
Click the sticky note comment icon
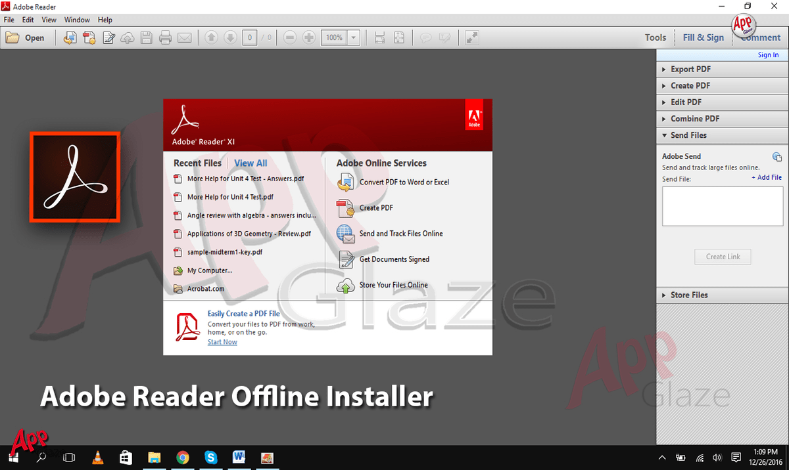coord(425,37)
